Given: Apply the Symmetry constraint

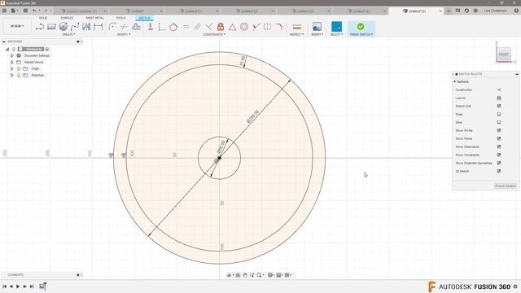Looking at the screenshot, I should point(268,27).
